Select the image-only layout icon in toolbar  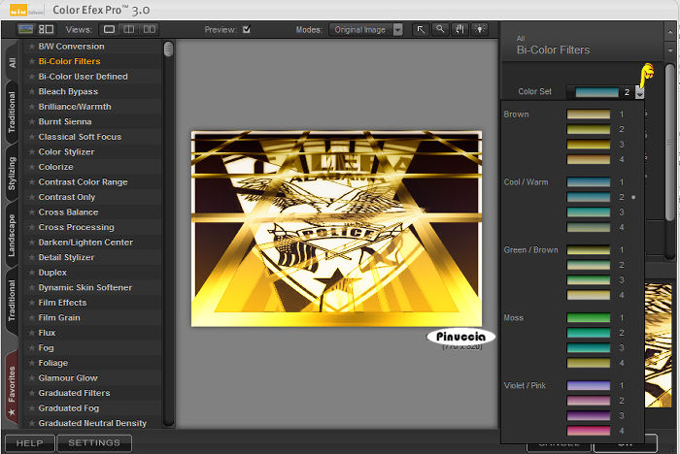(x=25, y=29)
